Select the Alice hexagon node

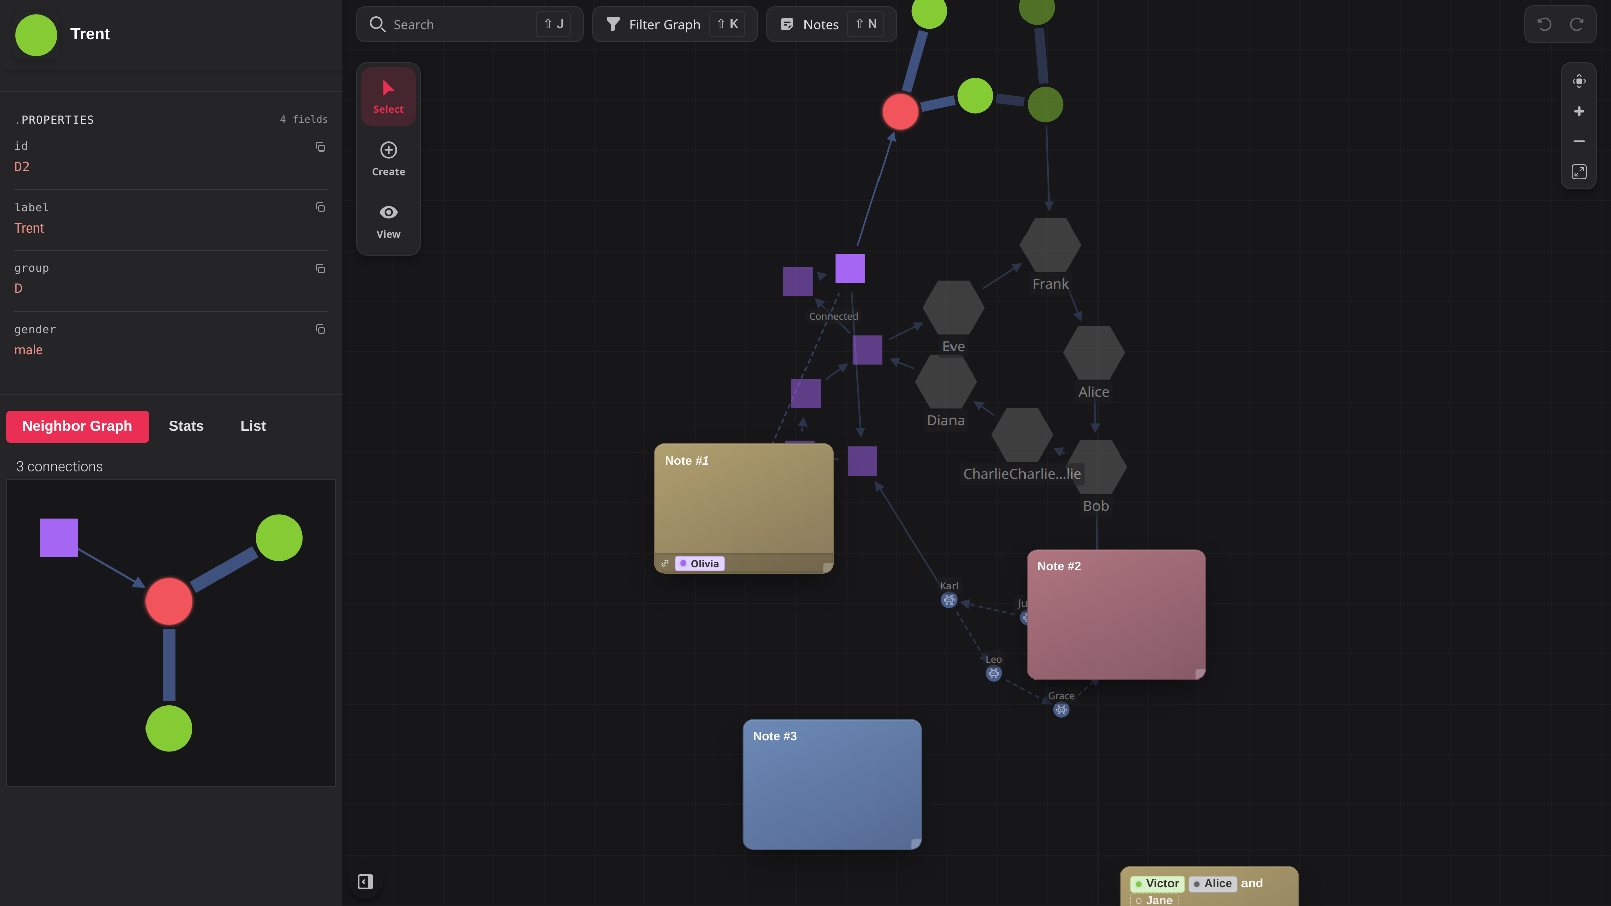click(1094, 353)
